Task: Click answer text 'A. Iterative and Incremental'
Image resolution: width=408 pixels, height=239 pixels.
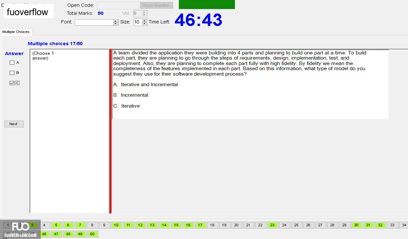Action: pyautogui.click(x=146, y=84)
